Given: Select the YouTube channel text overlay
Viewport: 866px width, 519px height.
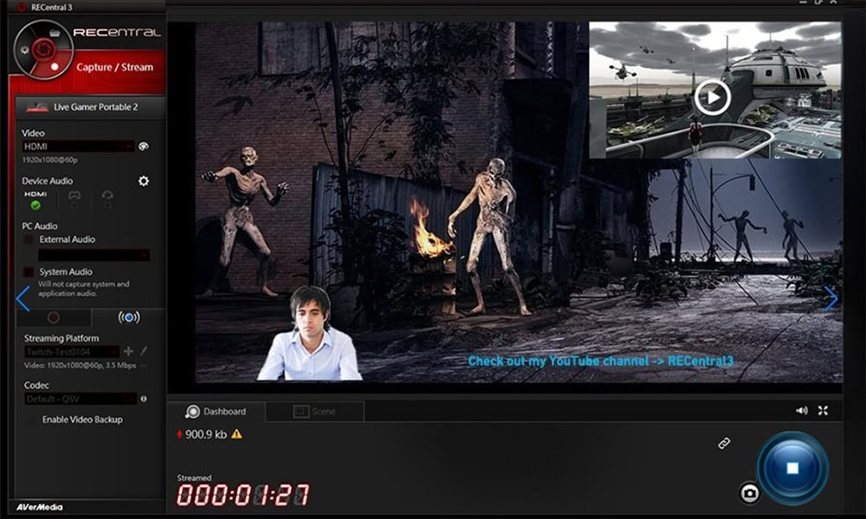Looking at the screenshot, I should 600,362.
